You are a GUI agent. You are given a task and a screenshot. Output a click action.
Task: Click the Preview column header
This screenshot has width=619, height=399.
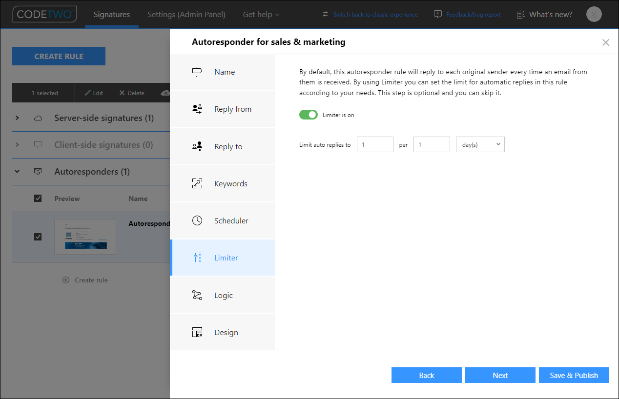[x=67, y=199]
